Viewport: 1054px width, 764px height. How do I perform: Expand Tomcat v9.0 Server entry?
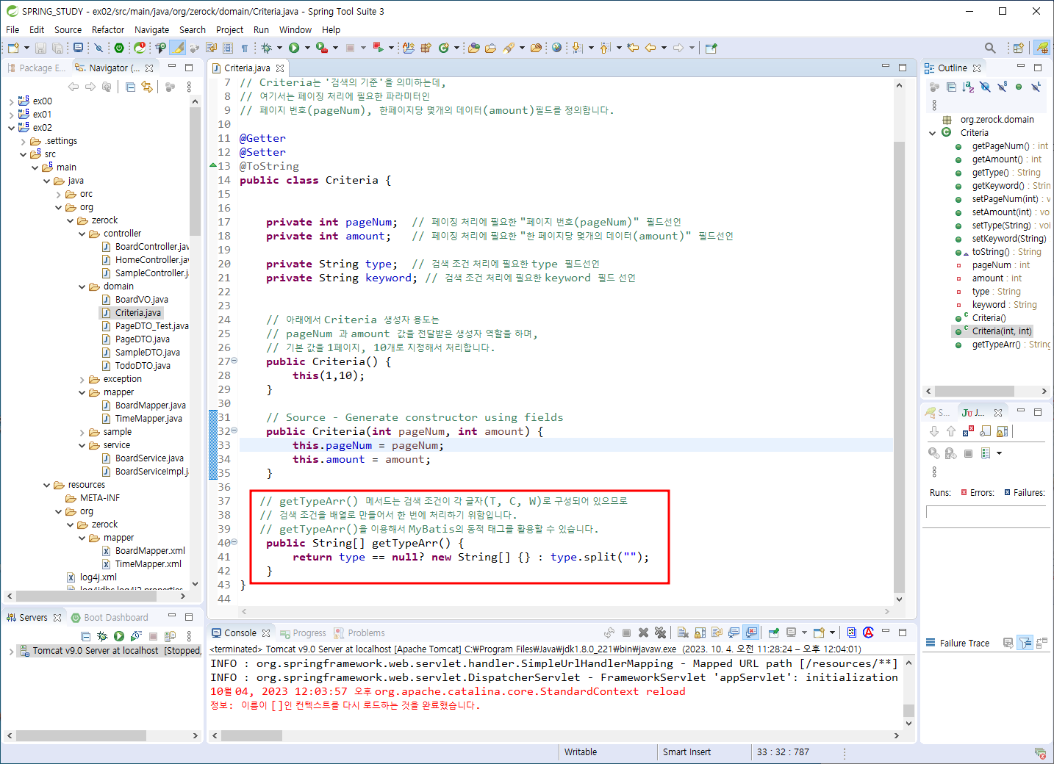point(12,651)
